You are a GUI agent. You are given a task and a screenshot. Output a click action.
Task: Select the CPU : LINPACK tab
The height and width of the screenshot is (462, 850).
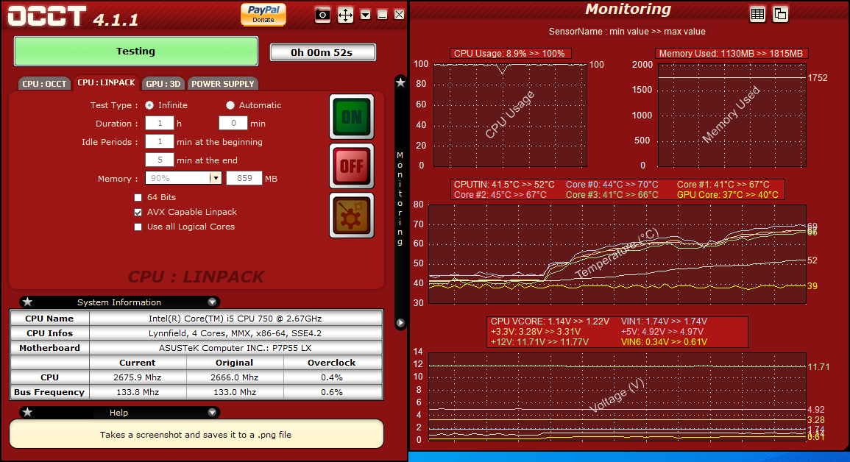coord(106,82)
